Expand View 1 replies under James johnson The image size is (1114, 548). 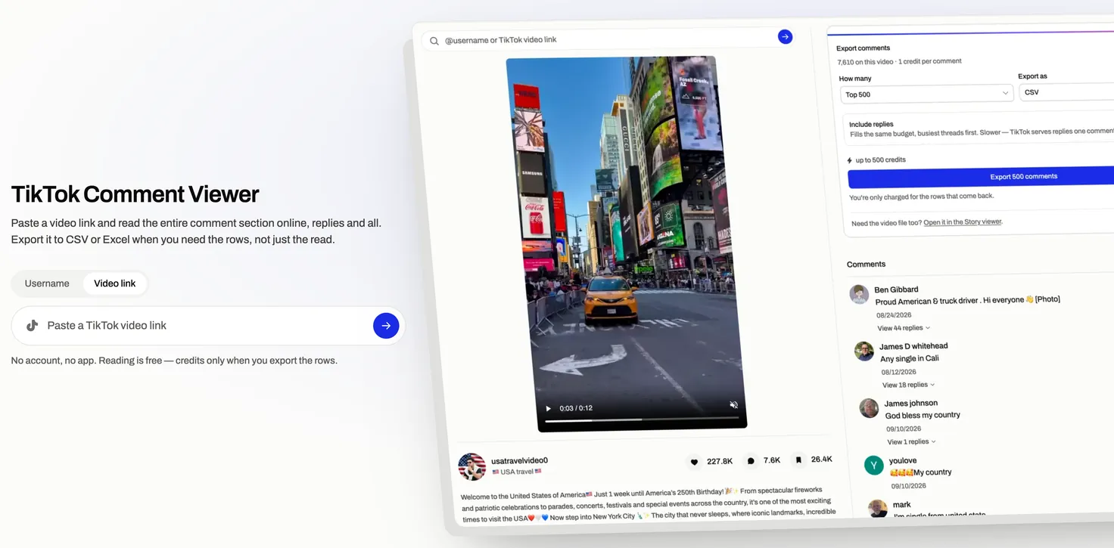tap(912, 441)
